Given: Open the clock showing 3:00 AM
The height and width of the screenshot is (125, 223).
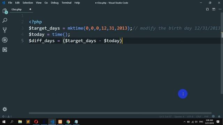Looking at the screenshot, I should click(209, 122).
